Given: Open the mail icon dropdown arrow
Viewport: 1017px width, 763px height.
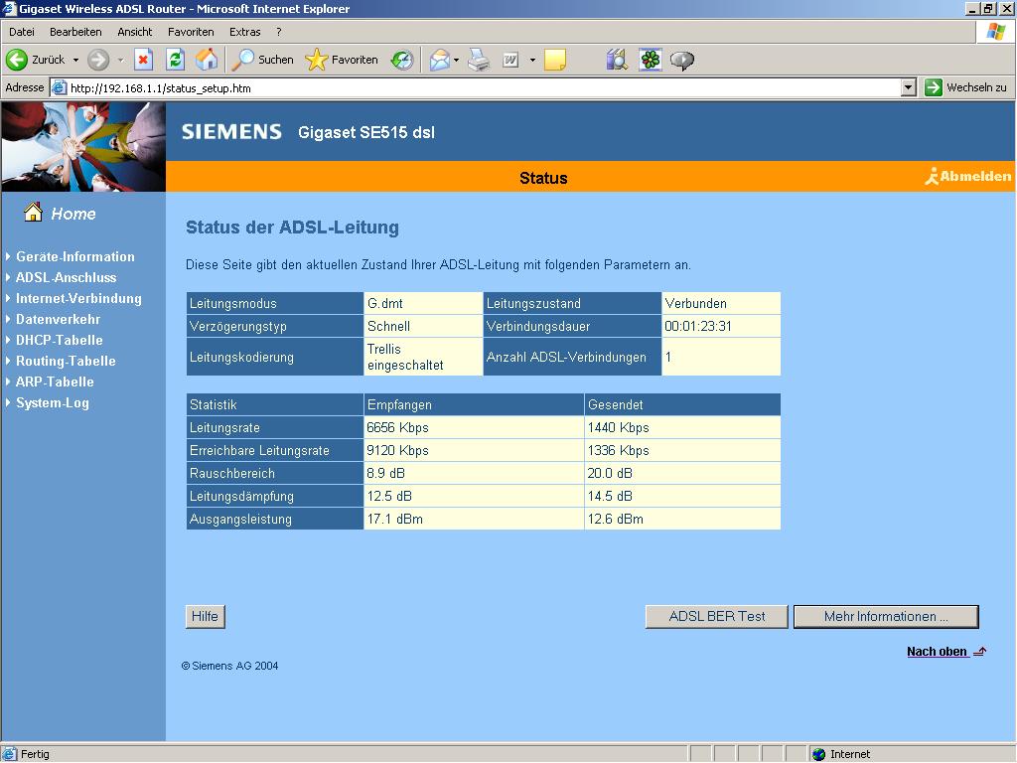Looking at the screenshot, I should coord(456,60).
